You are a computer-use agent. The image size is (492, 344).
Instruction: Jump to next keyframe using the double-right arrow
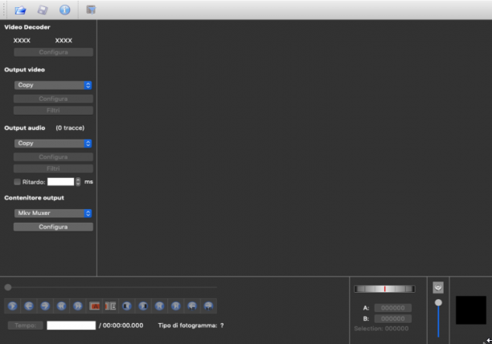(x=78, y=306)
